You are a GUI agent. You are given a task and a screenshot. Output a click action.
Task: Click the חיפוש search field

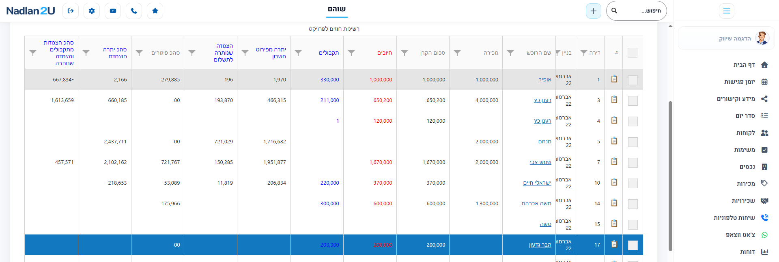pos(637,11)
